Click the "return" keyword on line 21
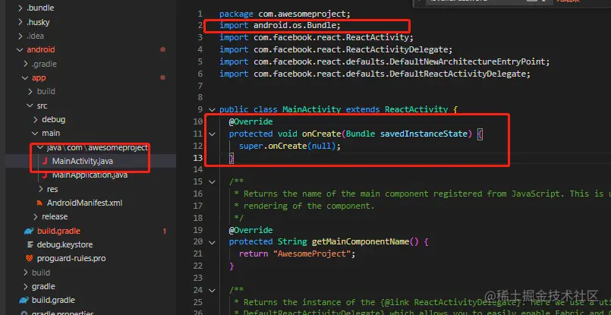Viewport: 611px width, 315px height. click(x=254, y=254)
